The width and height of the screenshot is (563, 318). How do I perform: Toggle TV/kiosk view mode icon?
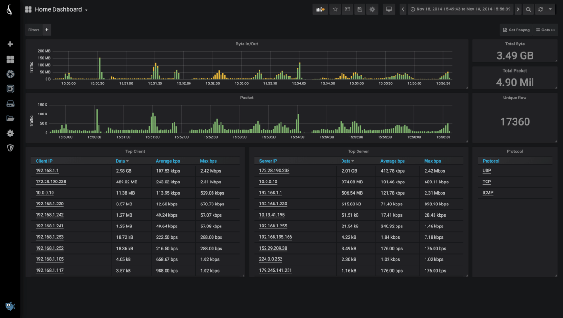coord(388,9)
